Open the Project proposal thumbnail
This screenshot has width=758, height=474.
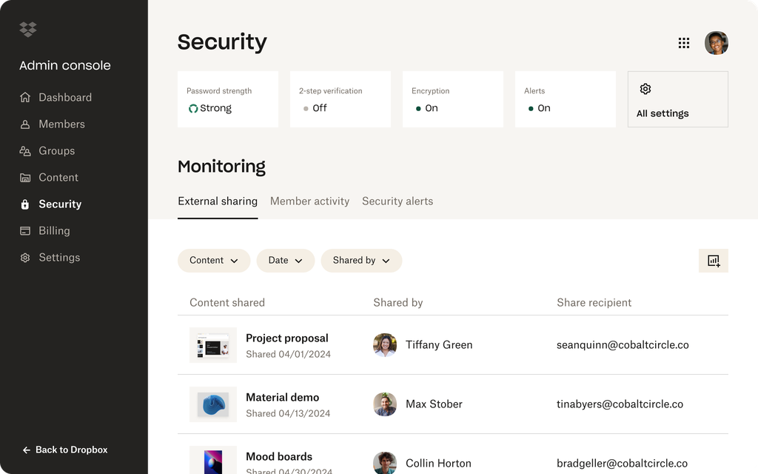coord(213,344)
